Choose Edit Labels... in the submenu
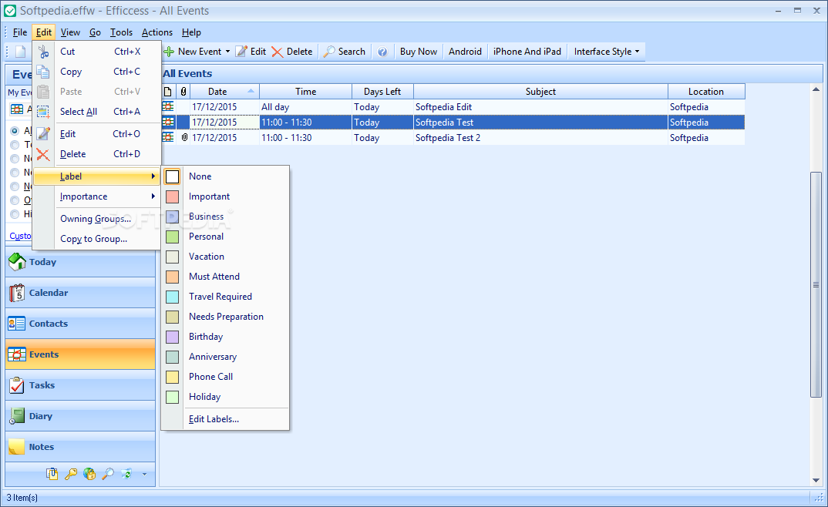This screenshot has width=828, height=507. 226,419
